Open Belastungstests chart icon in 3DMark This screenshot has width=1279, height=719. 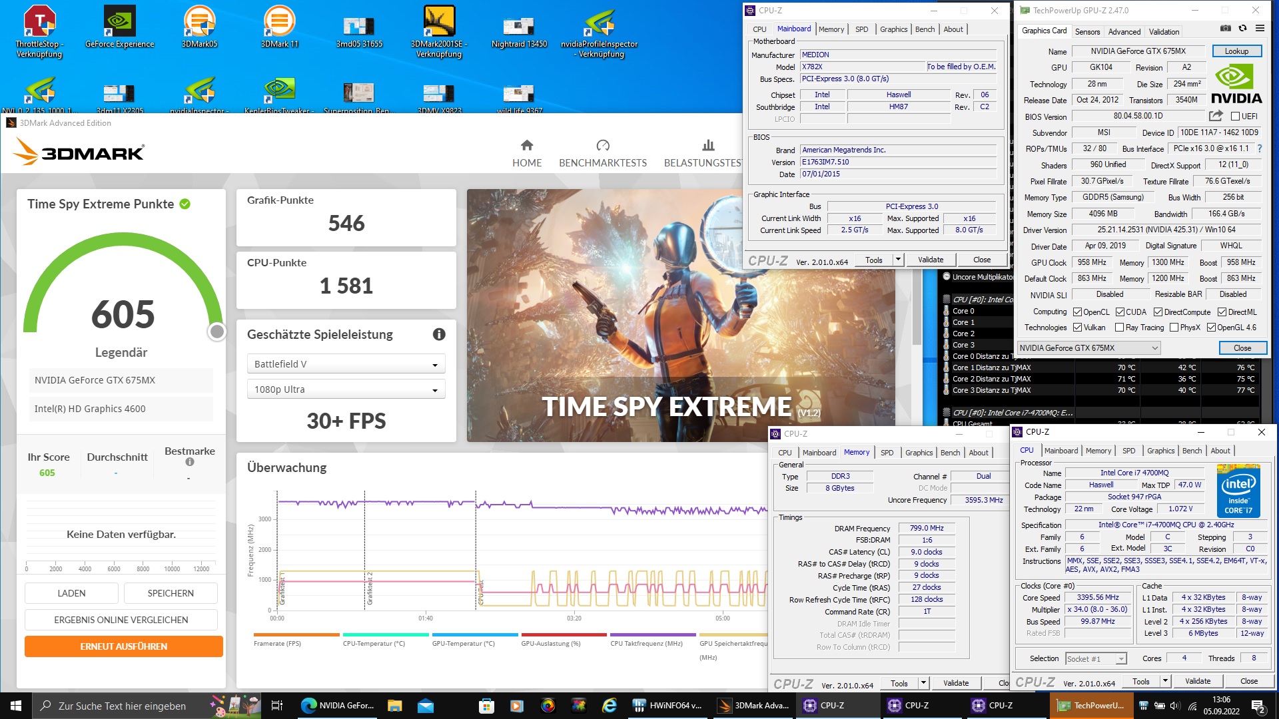[x=709, y=145]
